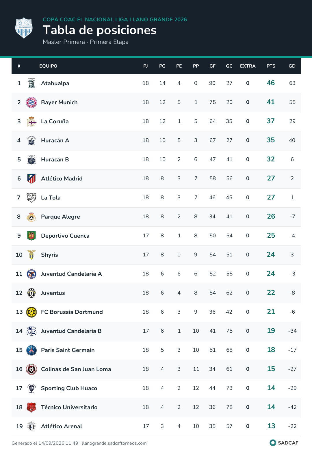Click the Juventus striped crest
Screen dimensions: 312x458
(x=31, y=293)
